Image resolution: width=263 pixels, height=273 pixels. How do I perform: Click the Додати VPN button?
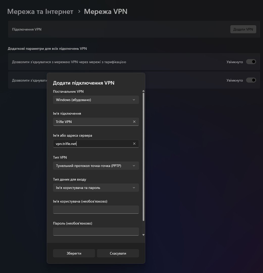click(243, 29)
